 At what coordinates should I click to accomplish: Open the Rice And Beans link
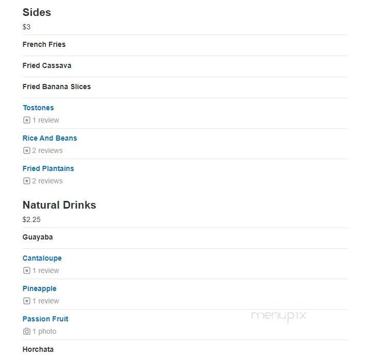pyautogui.click(x=49, y=138)
